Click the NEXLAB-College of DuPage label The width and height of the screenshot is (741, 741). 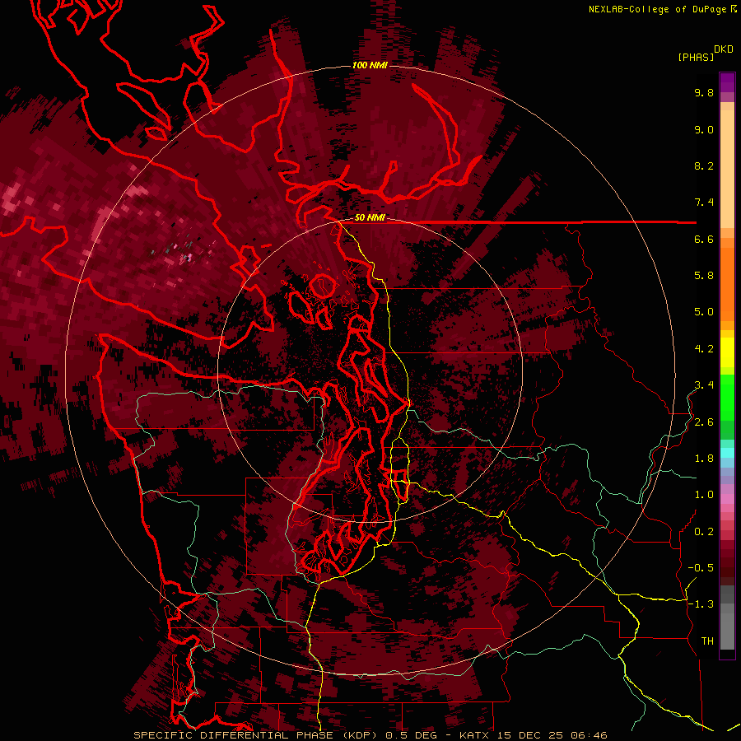point(659,9)
